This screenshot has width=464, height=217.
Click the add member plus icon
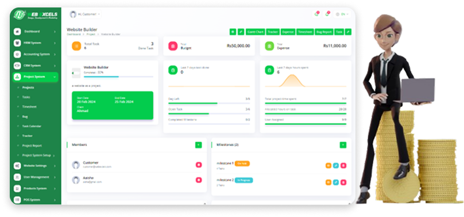(x=199, y=145)
